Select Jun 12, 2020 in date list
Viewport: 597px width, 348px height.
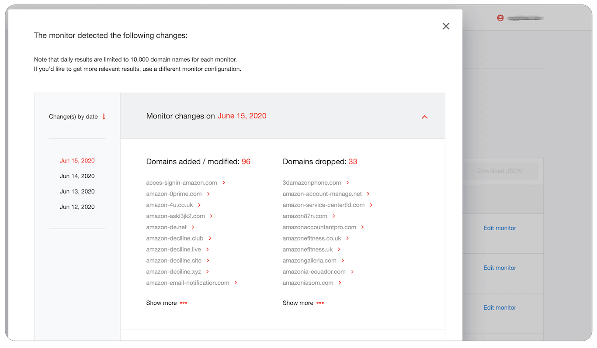77,207
